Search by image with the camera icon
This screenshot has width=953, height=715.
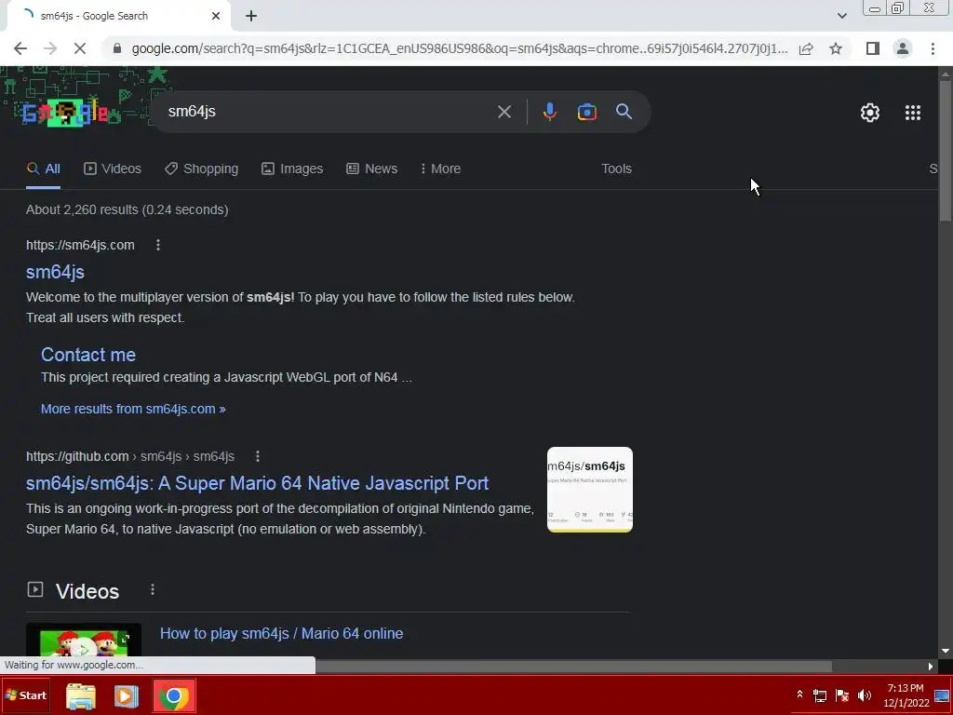(586, 112)
